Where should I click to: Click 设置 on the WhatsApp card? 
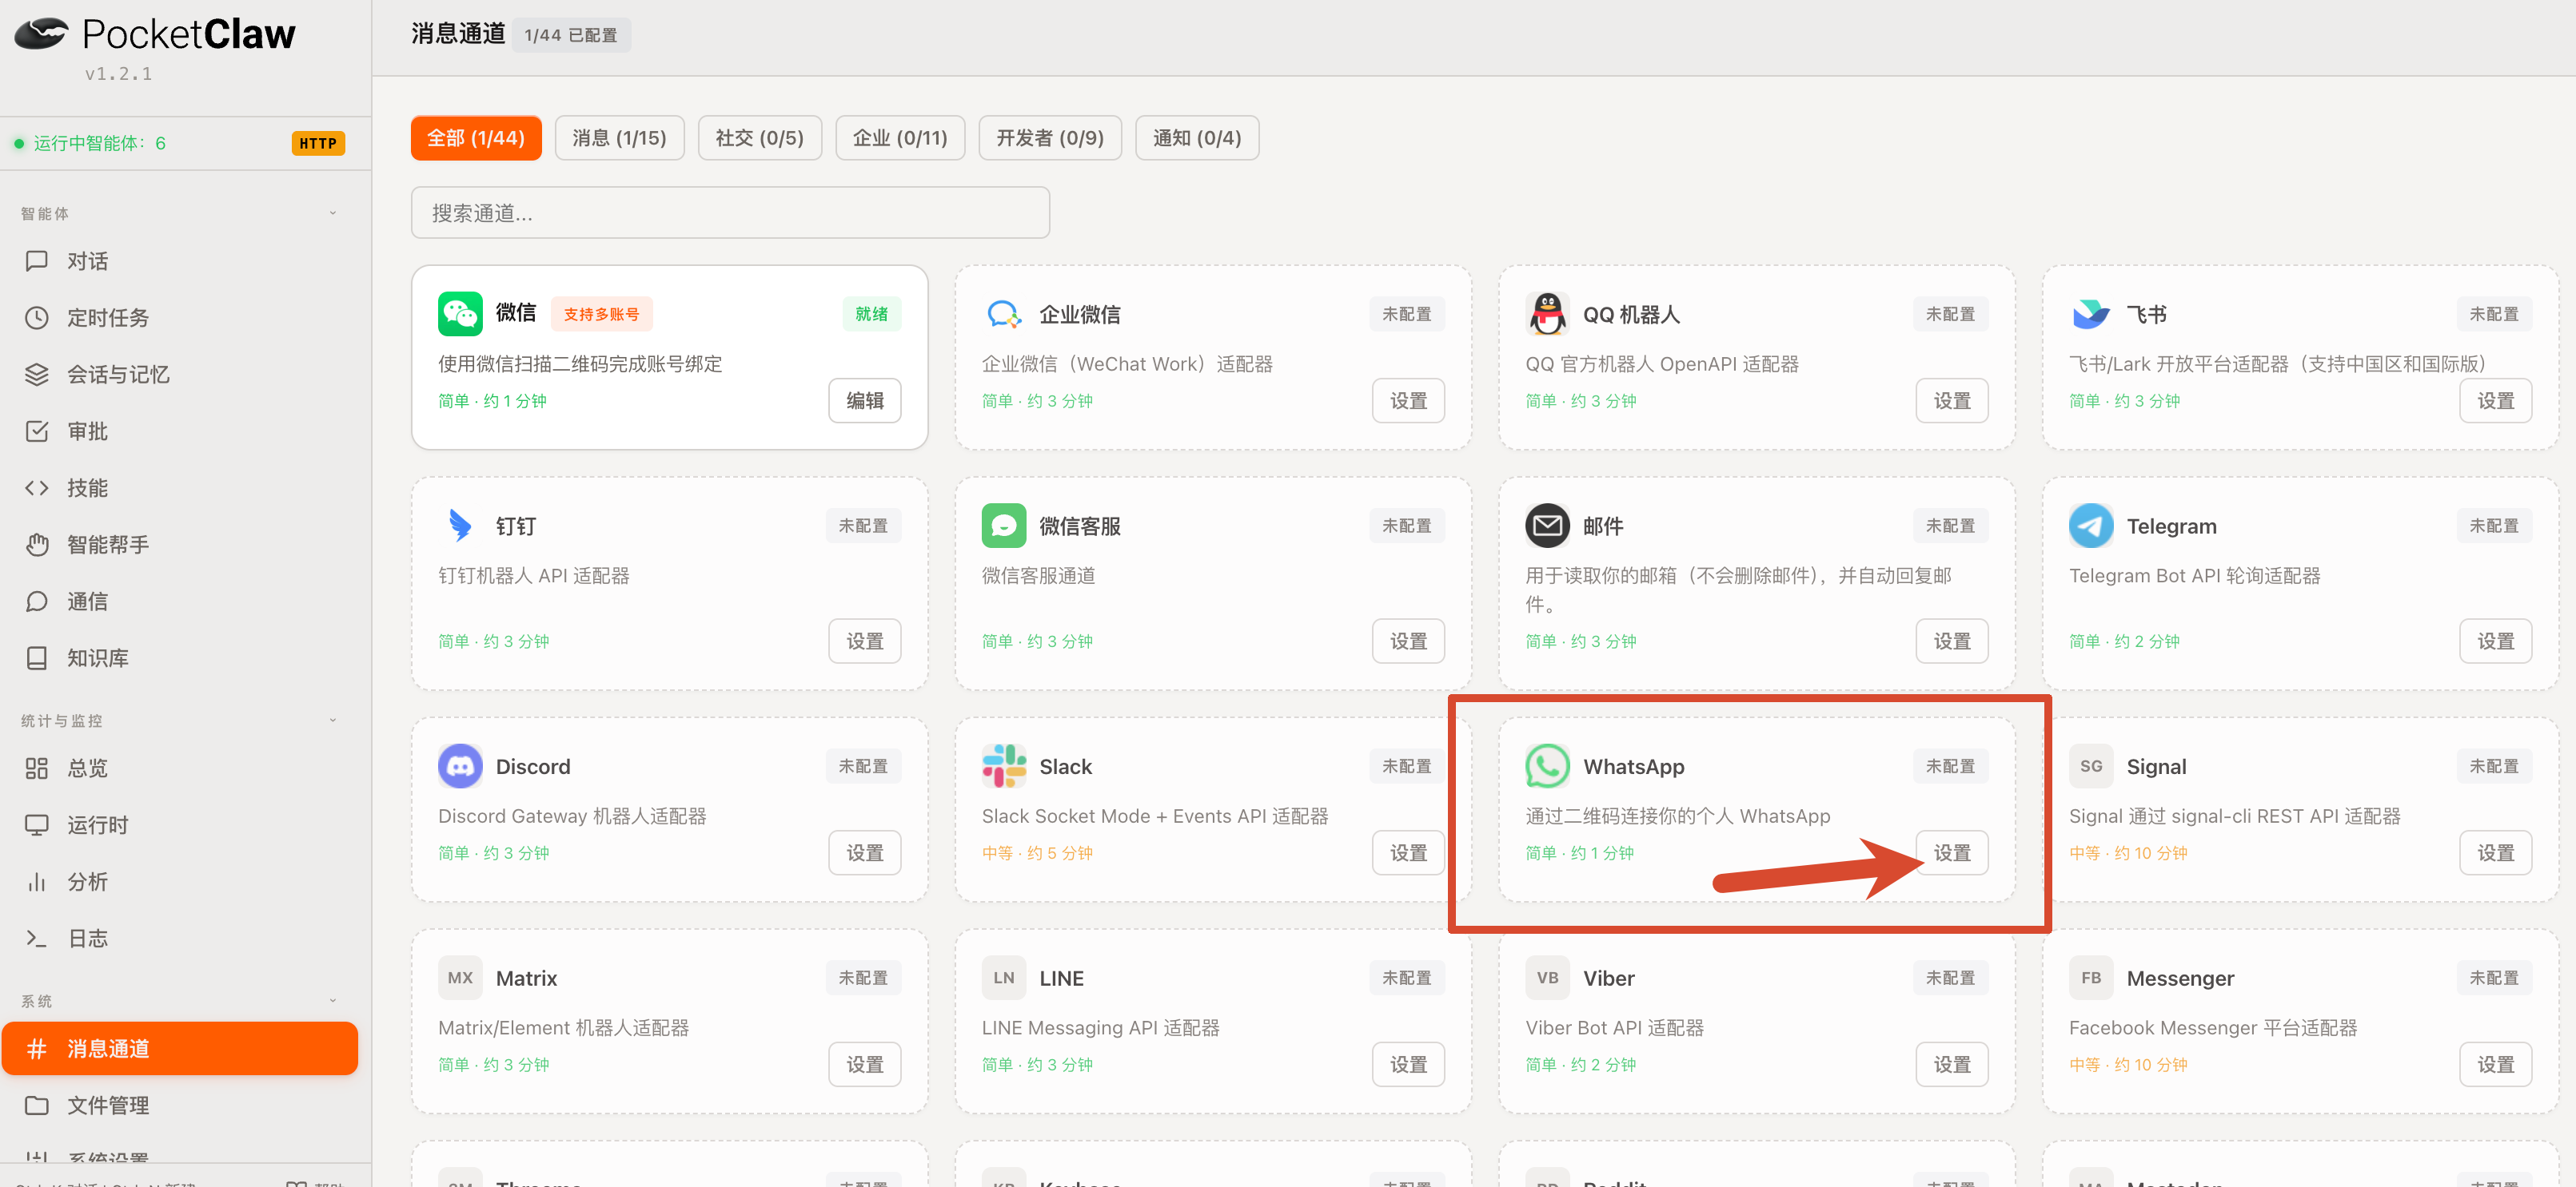(1952, 853)
